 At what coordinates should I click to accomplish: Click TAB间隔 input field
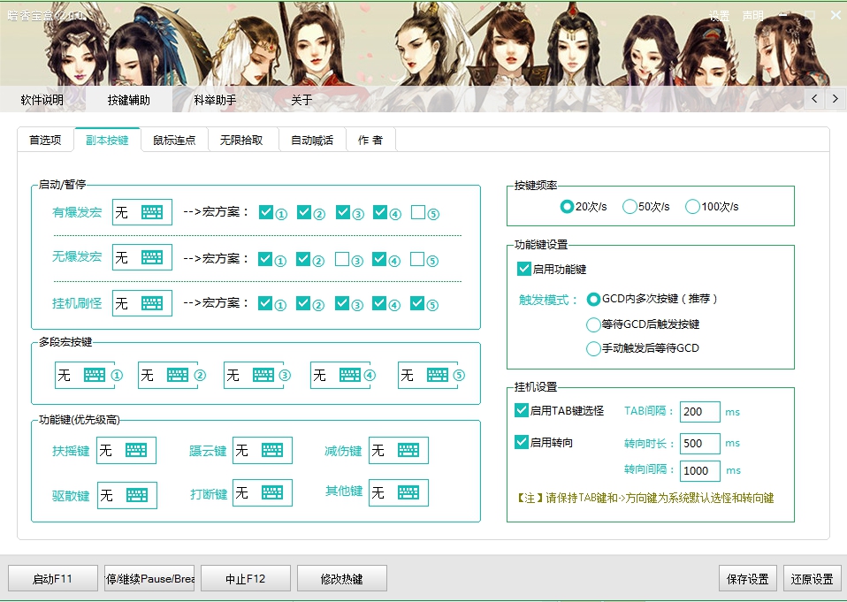(699, 412)
